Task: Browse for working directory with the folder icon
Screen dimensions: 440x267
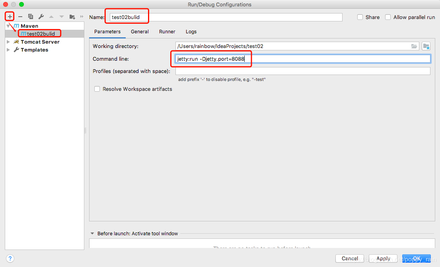Action: [414, 46]
